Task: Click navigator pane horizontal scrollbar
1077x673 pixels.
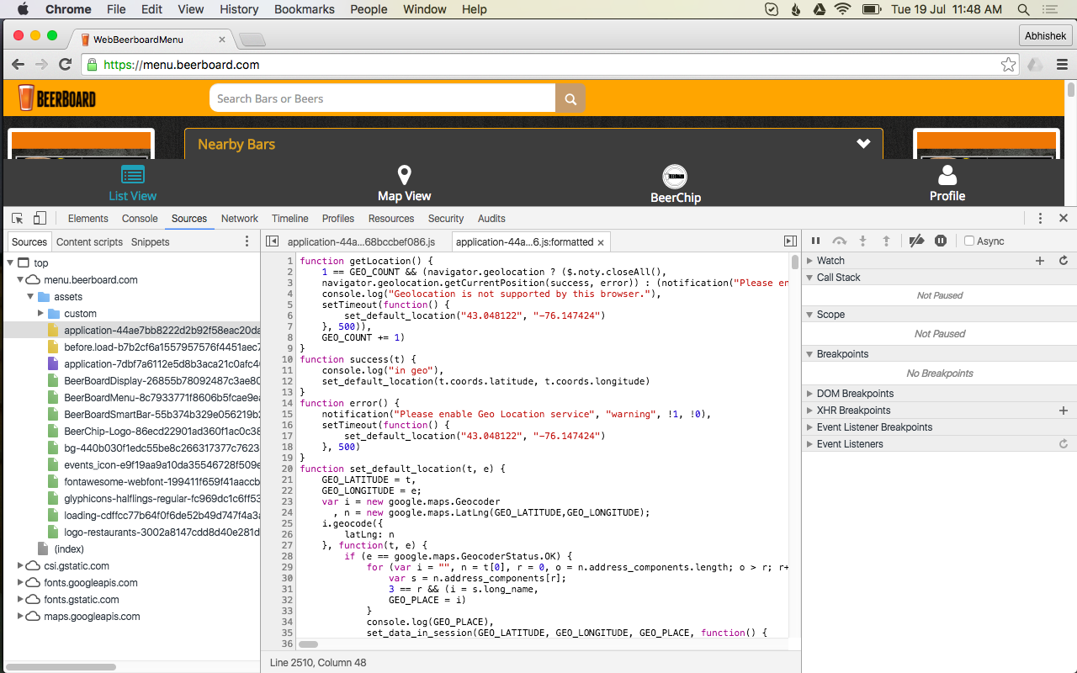Action: (x=61, y=667)
